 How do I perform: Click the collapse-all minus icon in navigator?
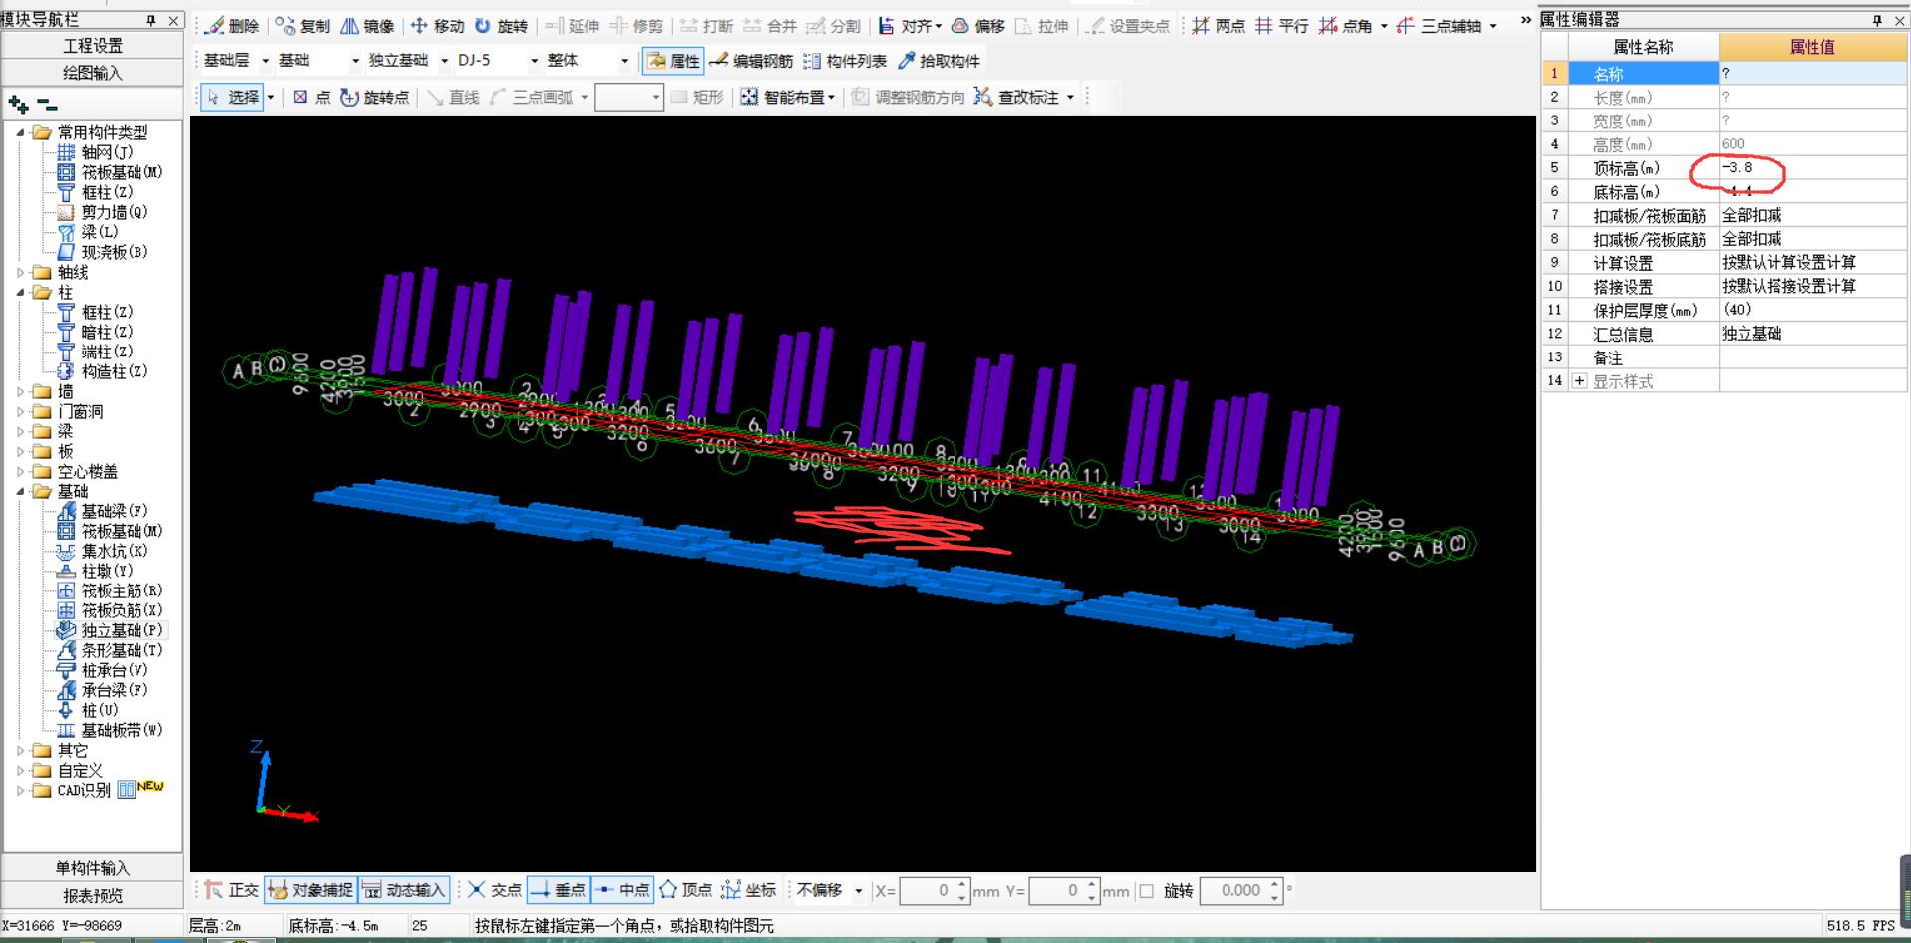pos(47,104)
